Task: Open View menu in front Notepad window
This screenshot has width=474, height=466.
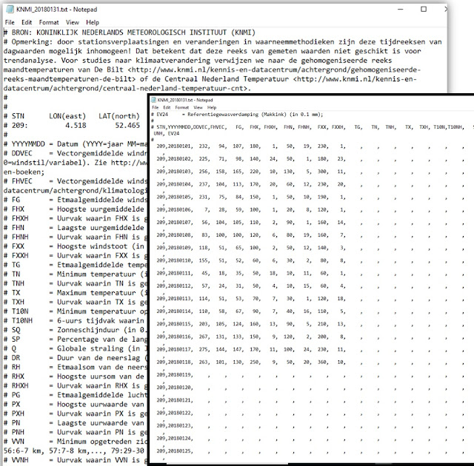Action: (x=198, y=107)
